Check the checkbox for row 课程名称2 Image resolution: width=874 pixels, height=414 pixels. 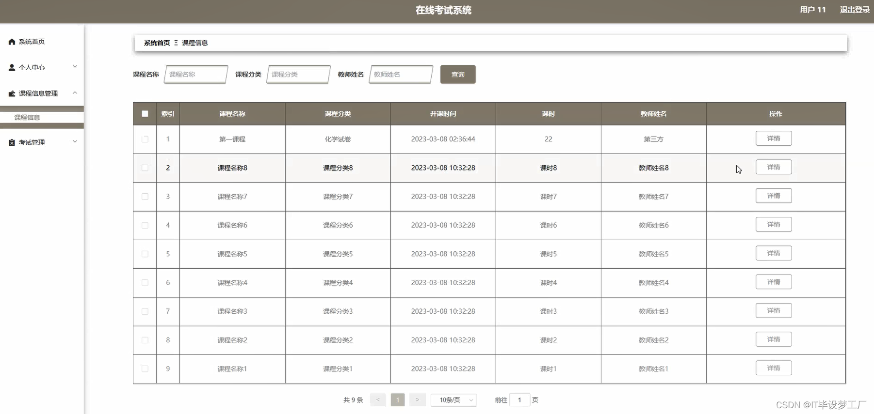145,340
